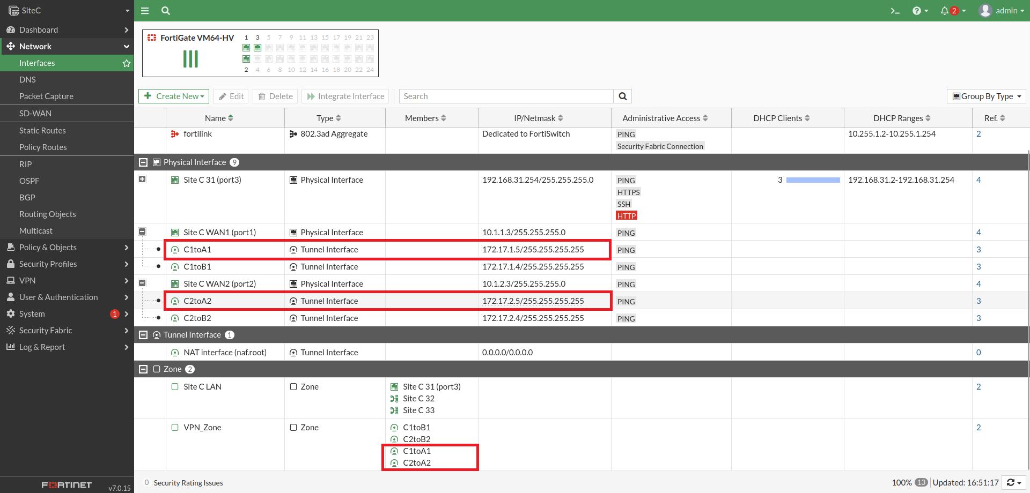Image resolution: width=1030 pixels, height=493 pixels.
Task: Click the Site C LAN zone name
Action: pyautogui.click(x=202, y=387)
